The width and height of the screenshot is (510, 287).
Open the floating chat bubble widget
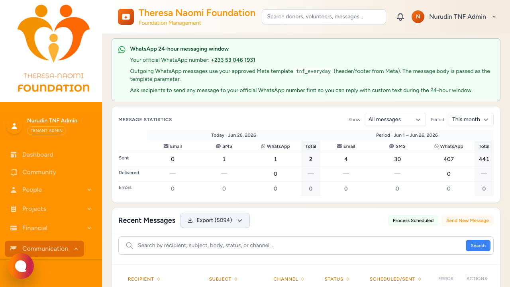coord(21,266)
